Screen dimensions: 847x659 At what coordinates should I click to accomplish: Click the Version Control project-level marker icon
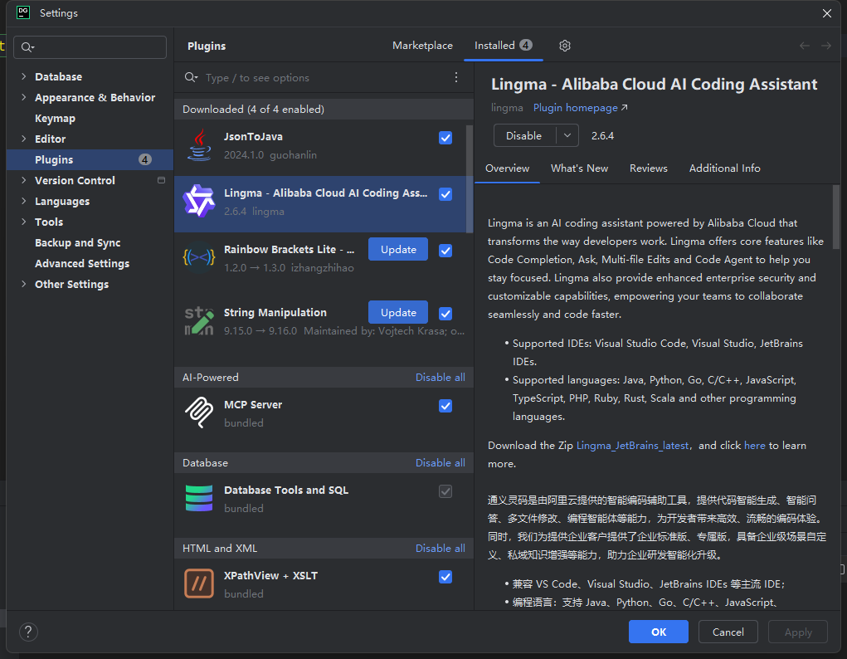tap(161, 180)
